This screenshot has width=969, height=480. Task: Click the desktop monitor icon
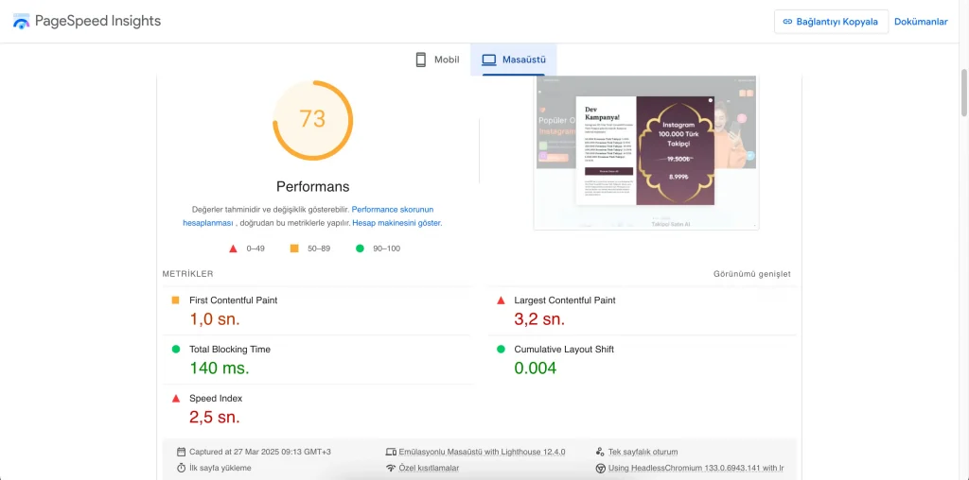click(x=488, y=60)
